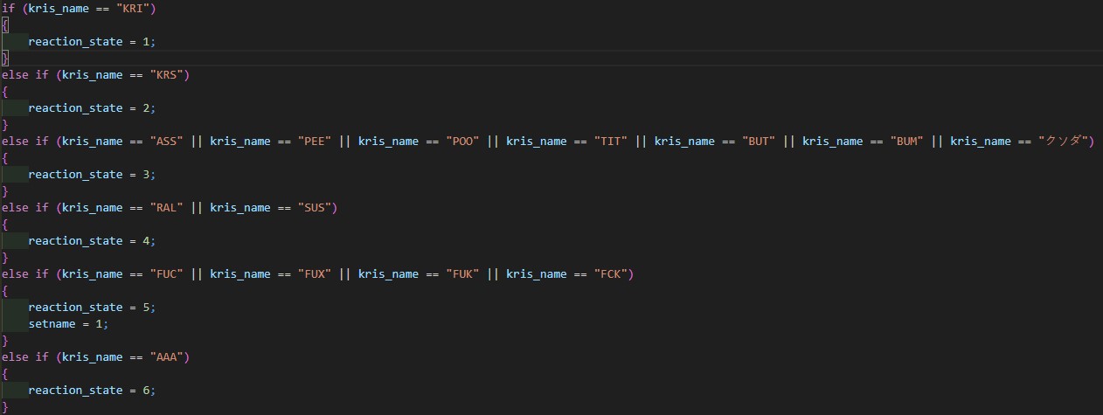The image size is (1103, 415).
Task: Click the line reaction_state = 3;
Action: (x=93, y=175)
